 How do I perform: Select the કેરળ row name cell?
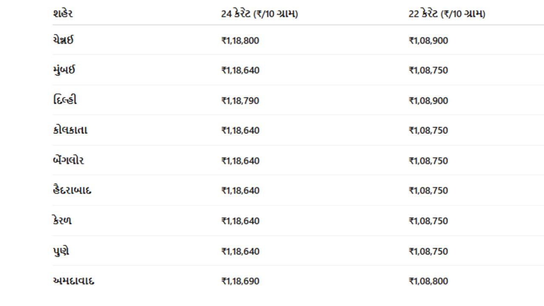coord(62,221)
